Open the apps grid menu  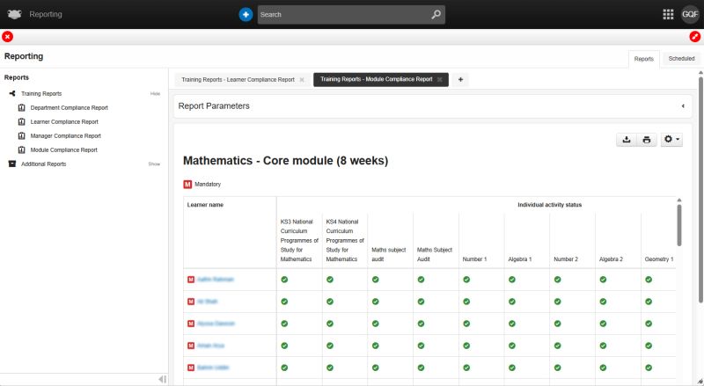[667, 14]
